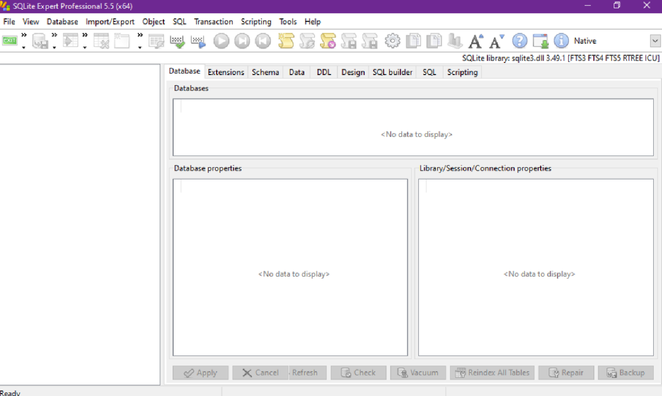
Task: Click the second grey documents icon
Action: pyautogui.click(x=434, y=41)
